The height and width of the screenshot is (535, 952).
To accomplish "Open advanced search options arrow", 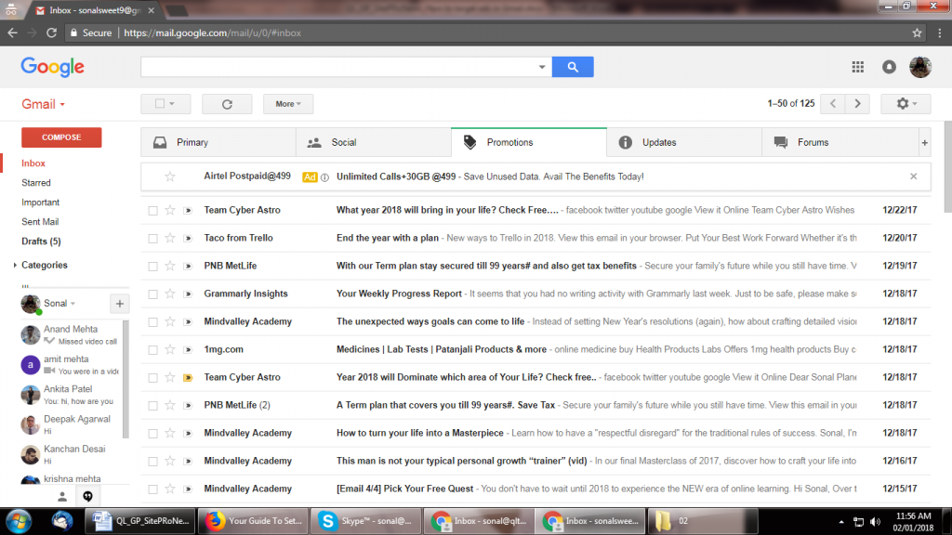I will [540, 67].
